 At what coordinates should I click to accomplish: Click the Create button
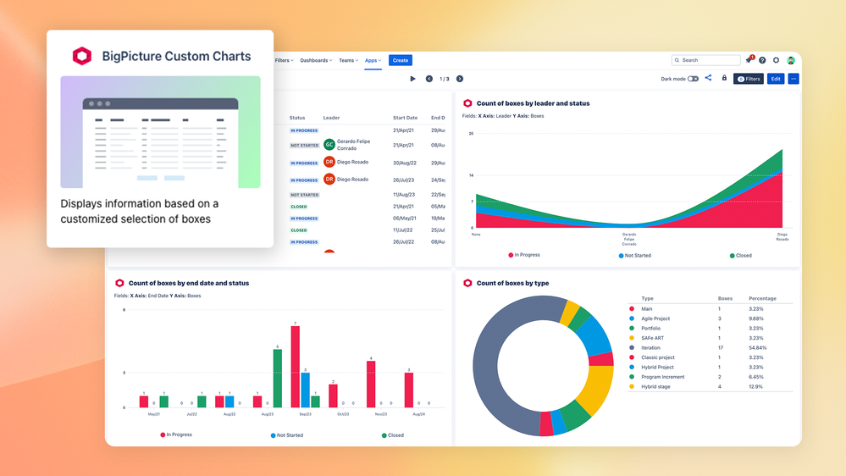pos(401,60)
